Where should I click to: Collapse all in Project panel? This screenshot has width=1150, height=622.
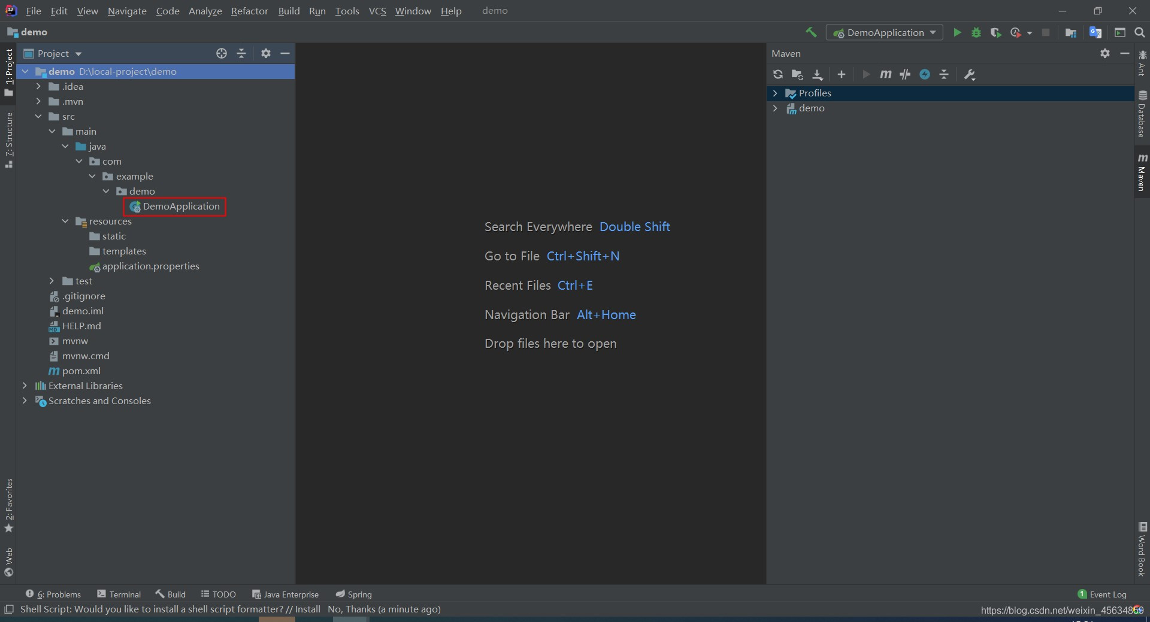(x=241, y=53)
